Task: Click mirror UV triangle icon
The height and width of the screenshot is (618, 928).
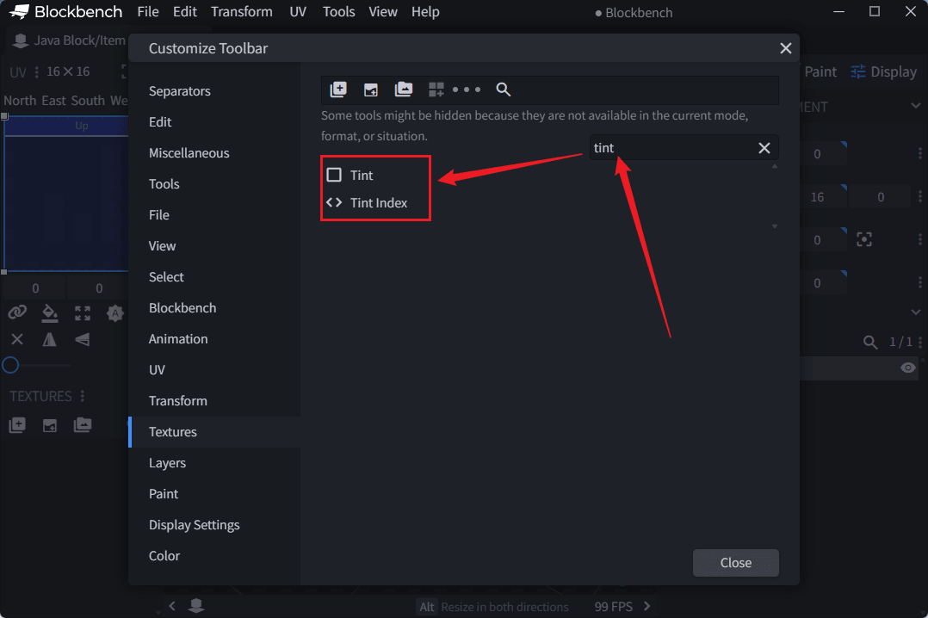Action: click(x=50, y=339)
